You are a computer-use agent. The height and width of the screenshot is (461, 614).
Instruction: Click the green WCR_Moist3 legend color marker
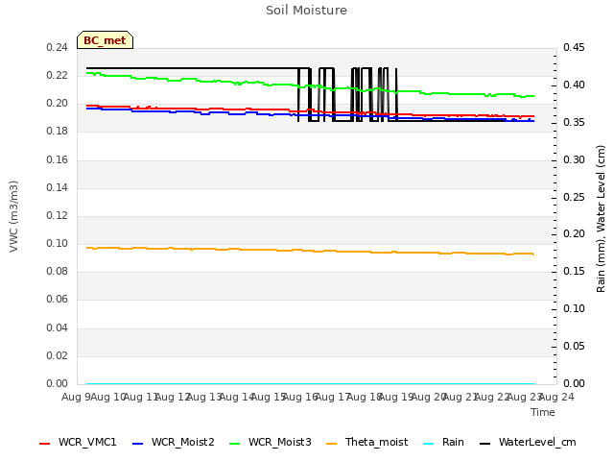[234, 444]
